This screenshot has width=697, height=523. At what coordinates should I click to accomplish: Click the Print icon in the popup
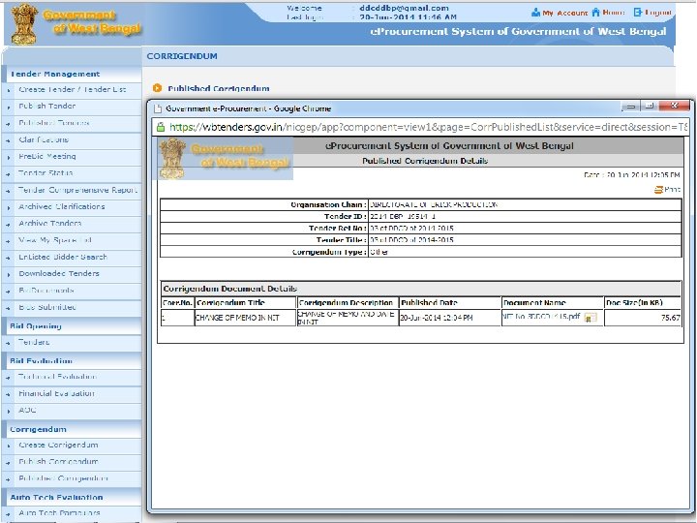(x=659, y=190)
